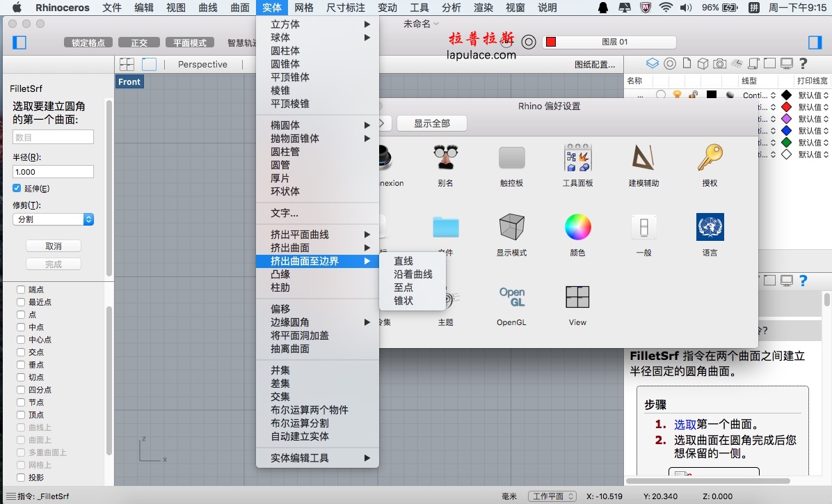Expand the 球体 submenu
Viewport: 832px width, 504px height.
(317, 37)
